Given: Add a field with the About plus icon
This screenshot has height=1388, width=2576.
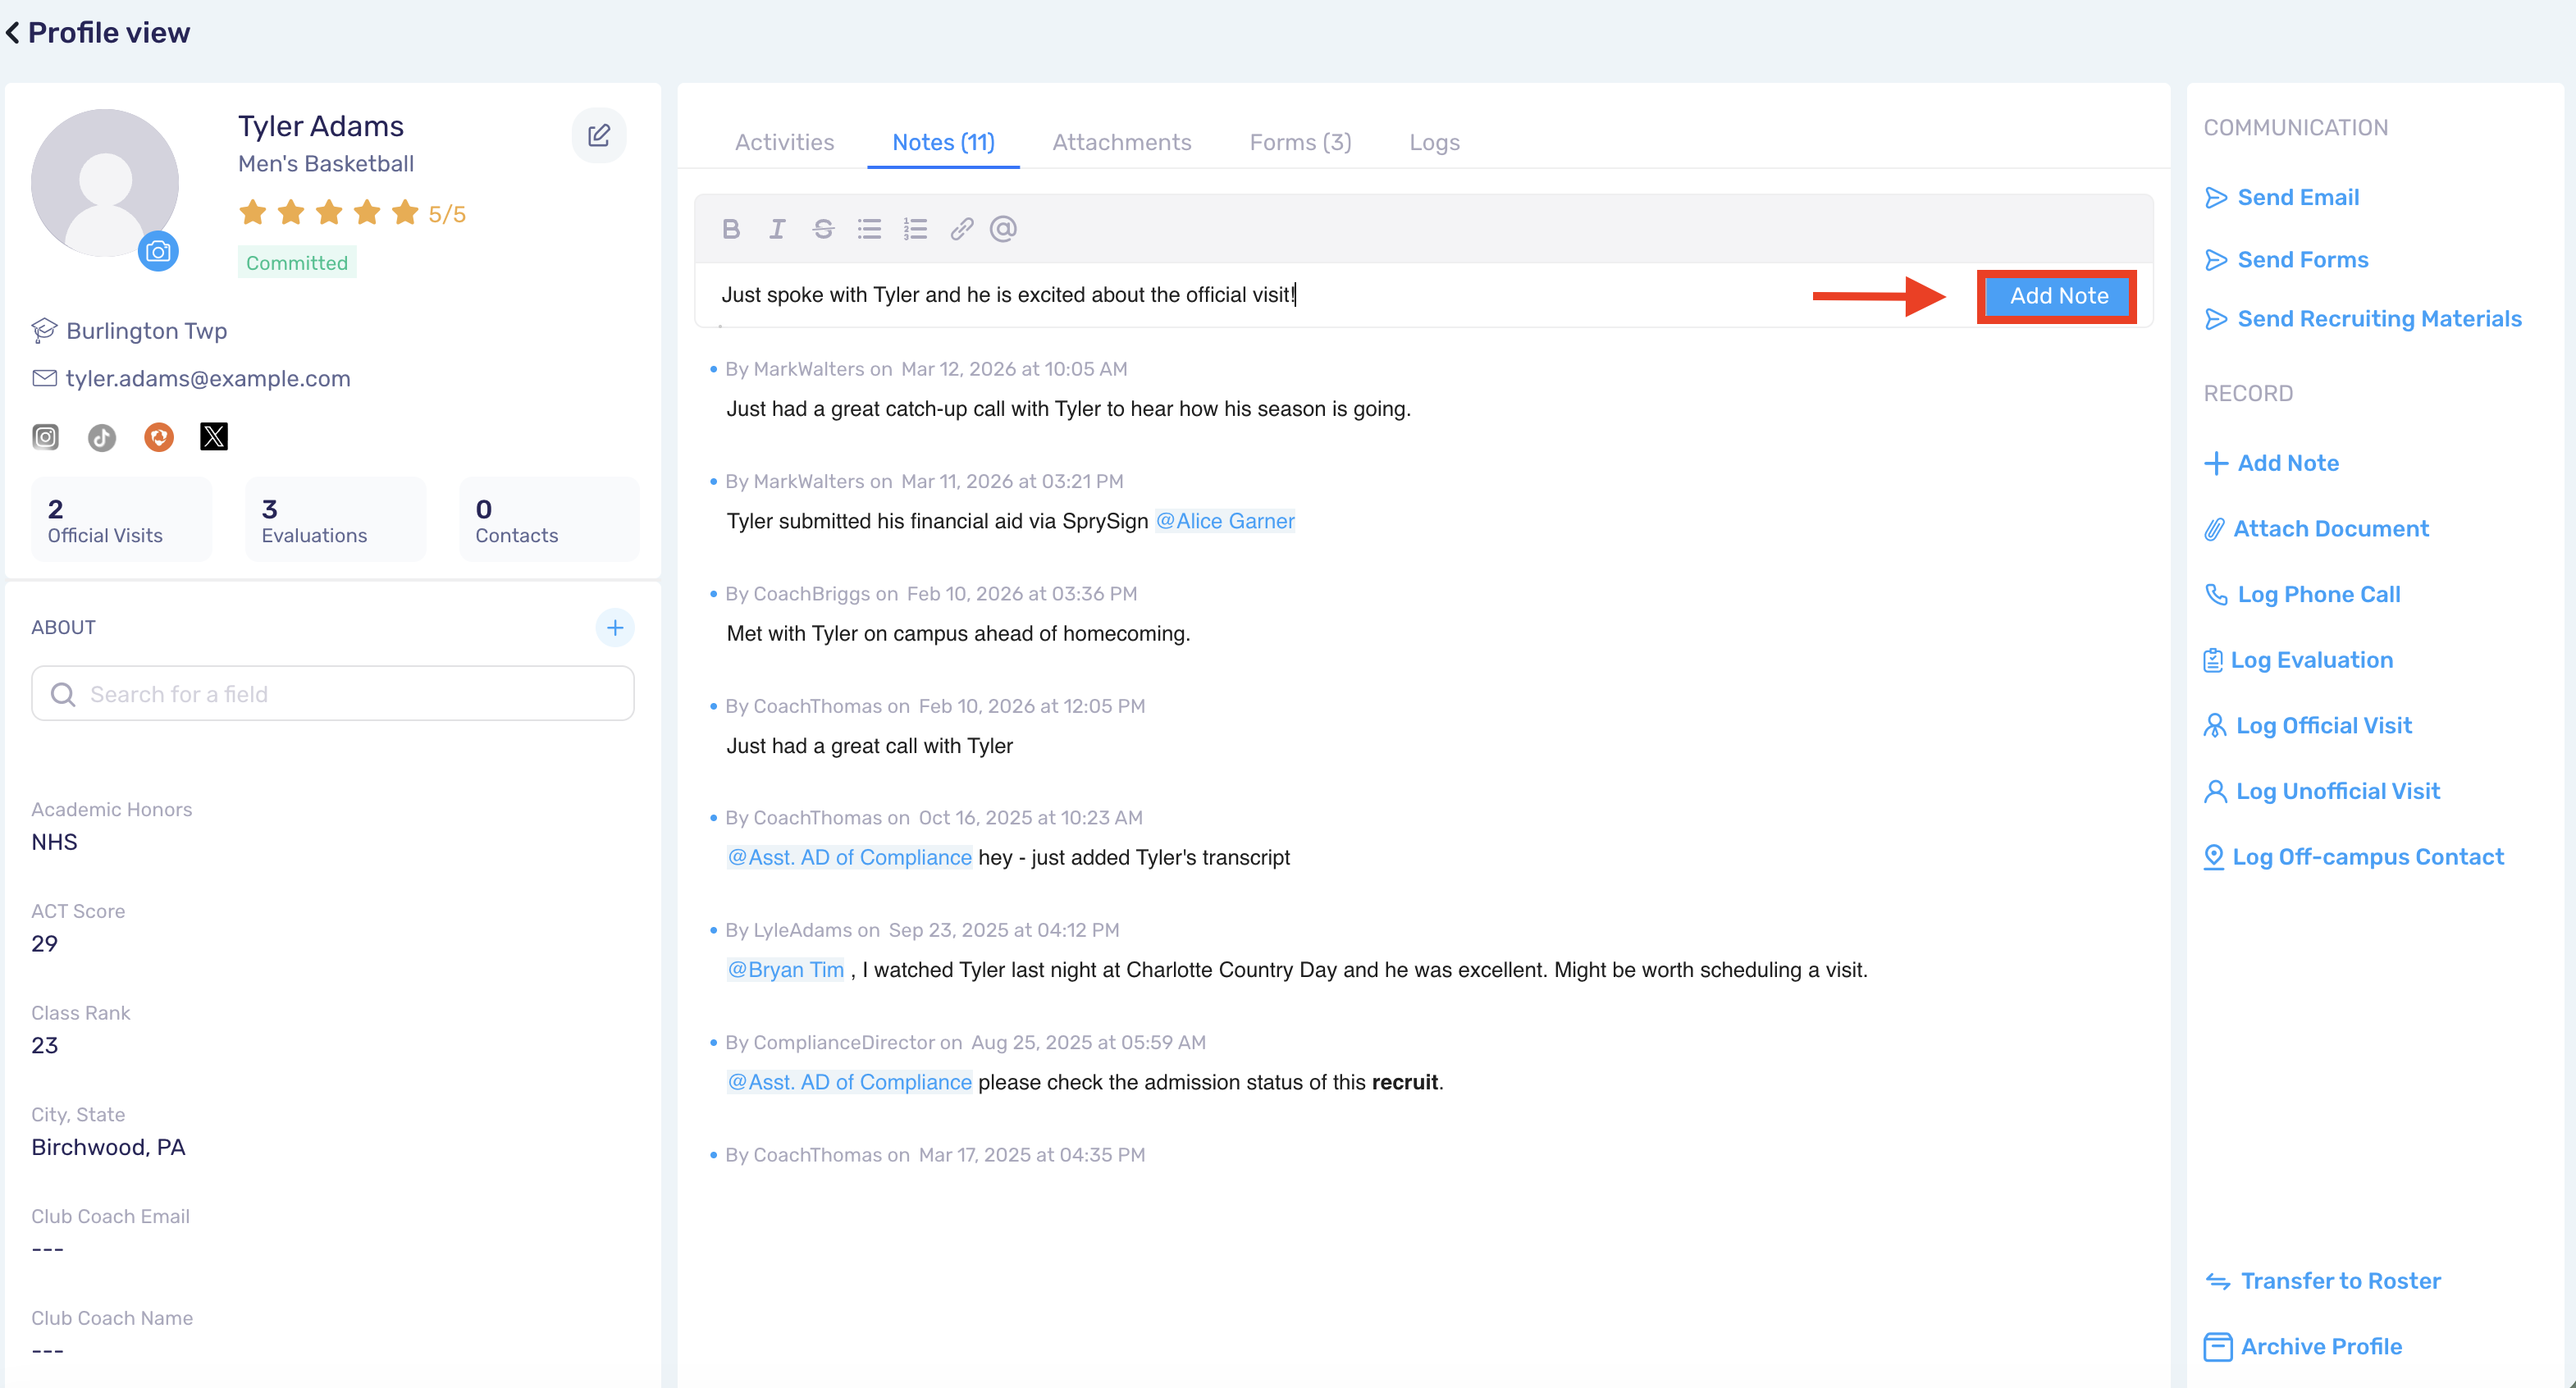Looking at the screenshot, I should [x=615, y=628].
